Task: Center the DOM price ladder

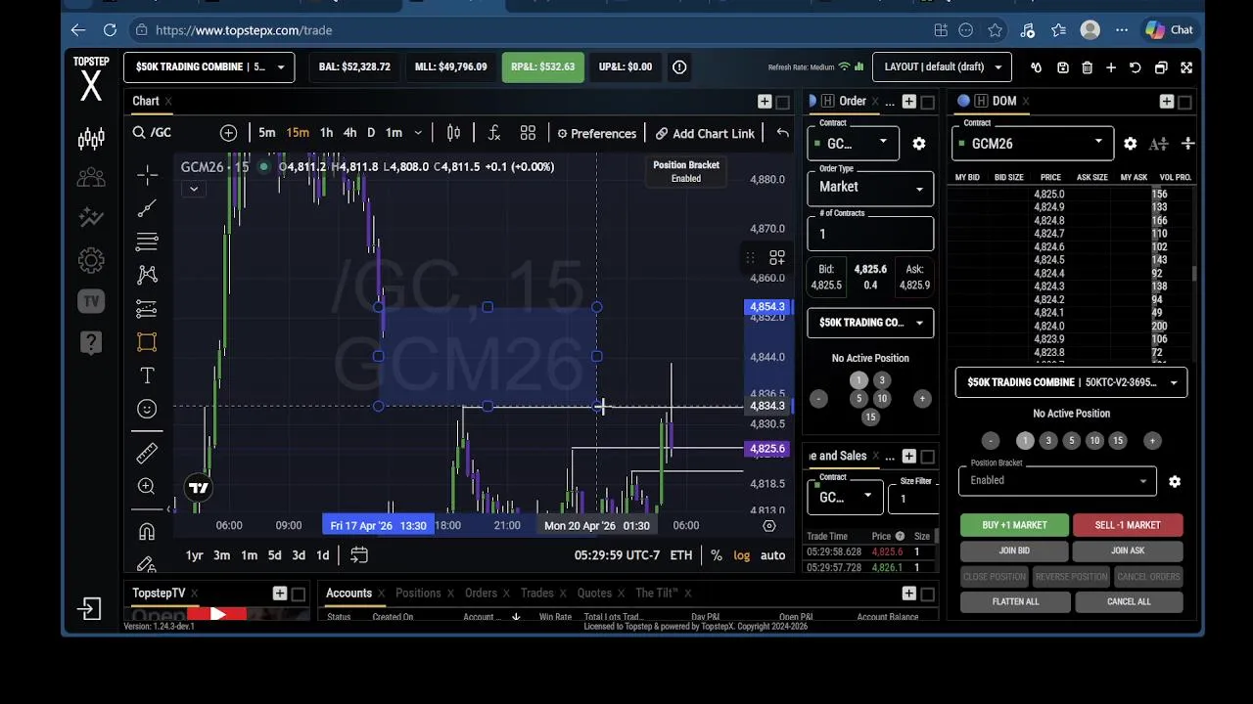Action: (1187, 144)
